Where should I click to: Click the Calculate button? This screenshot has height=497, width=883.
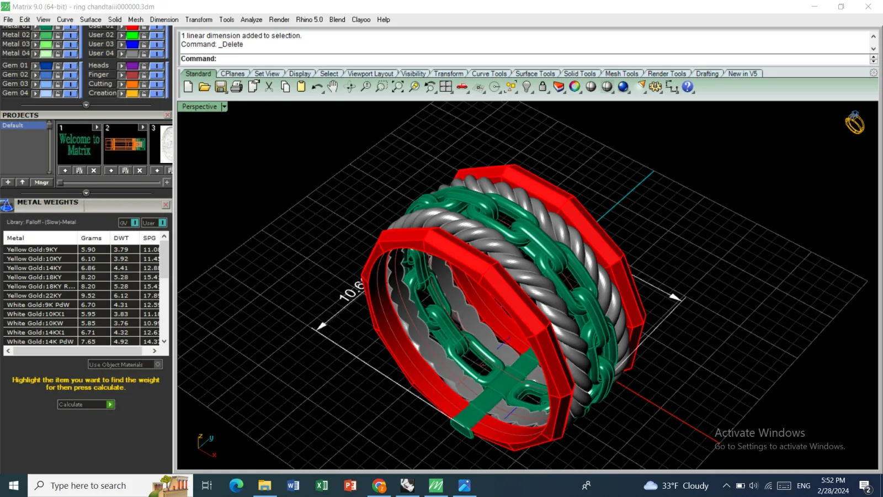click(x=86, y=405)
